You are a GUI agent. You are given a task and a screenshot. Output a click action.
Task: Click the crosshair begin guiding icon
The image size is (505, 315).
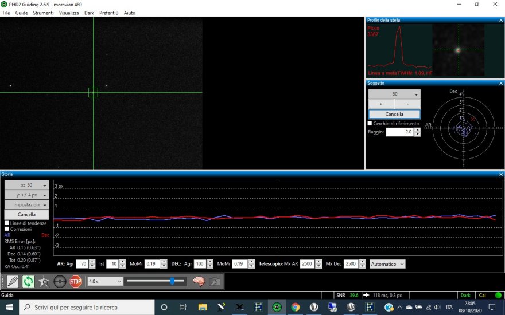tap(60, 282)
